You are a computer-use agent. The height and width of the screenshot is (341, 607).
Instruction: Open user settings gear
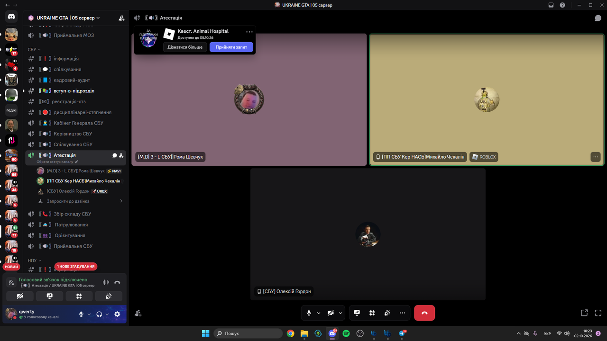117,314
